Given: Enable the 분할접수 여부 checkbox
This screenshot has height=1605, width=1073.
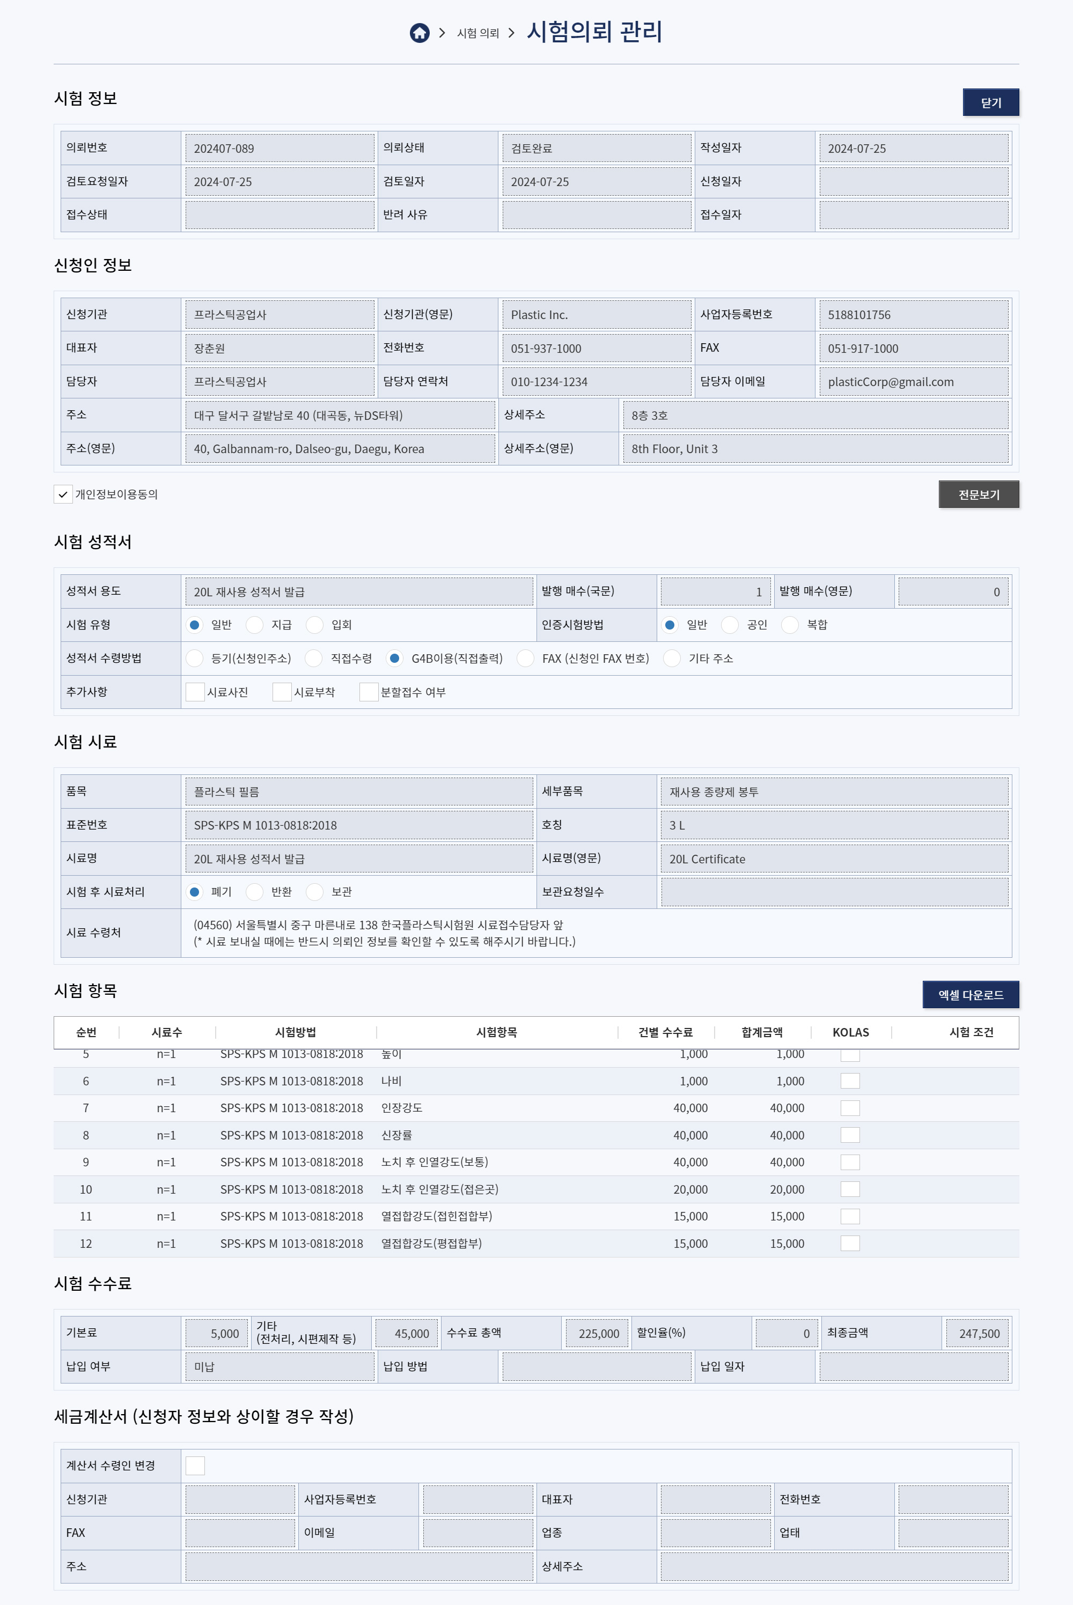Looking at the screenshot, I should pos(369,692).
